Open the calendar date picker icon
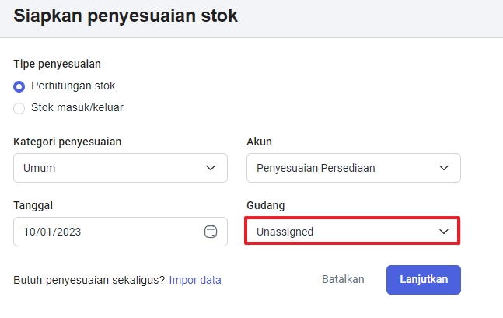This screenshot has height=318, width=503. (210, 232)
